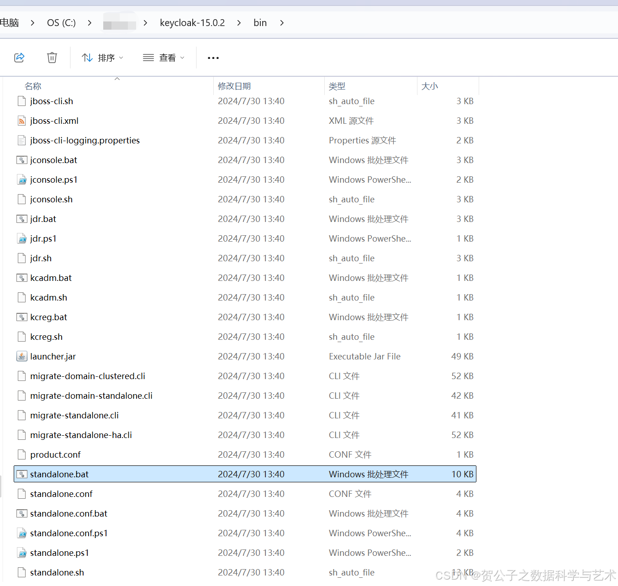The width and height of the screenshot is (618, 586).
Task: Select the migrate-standalone-ha.cli file icon
Action: pos(21,435)
